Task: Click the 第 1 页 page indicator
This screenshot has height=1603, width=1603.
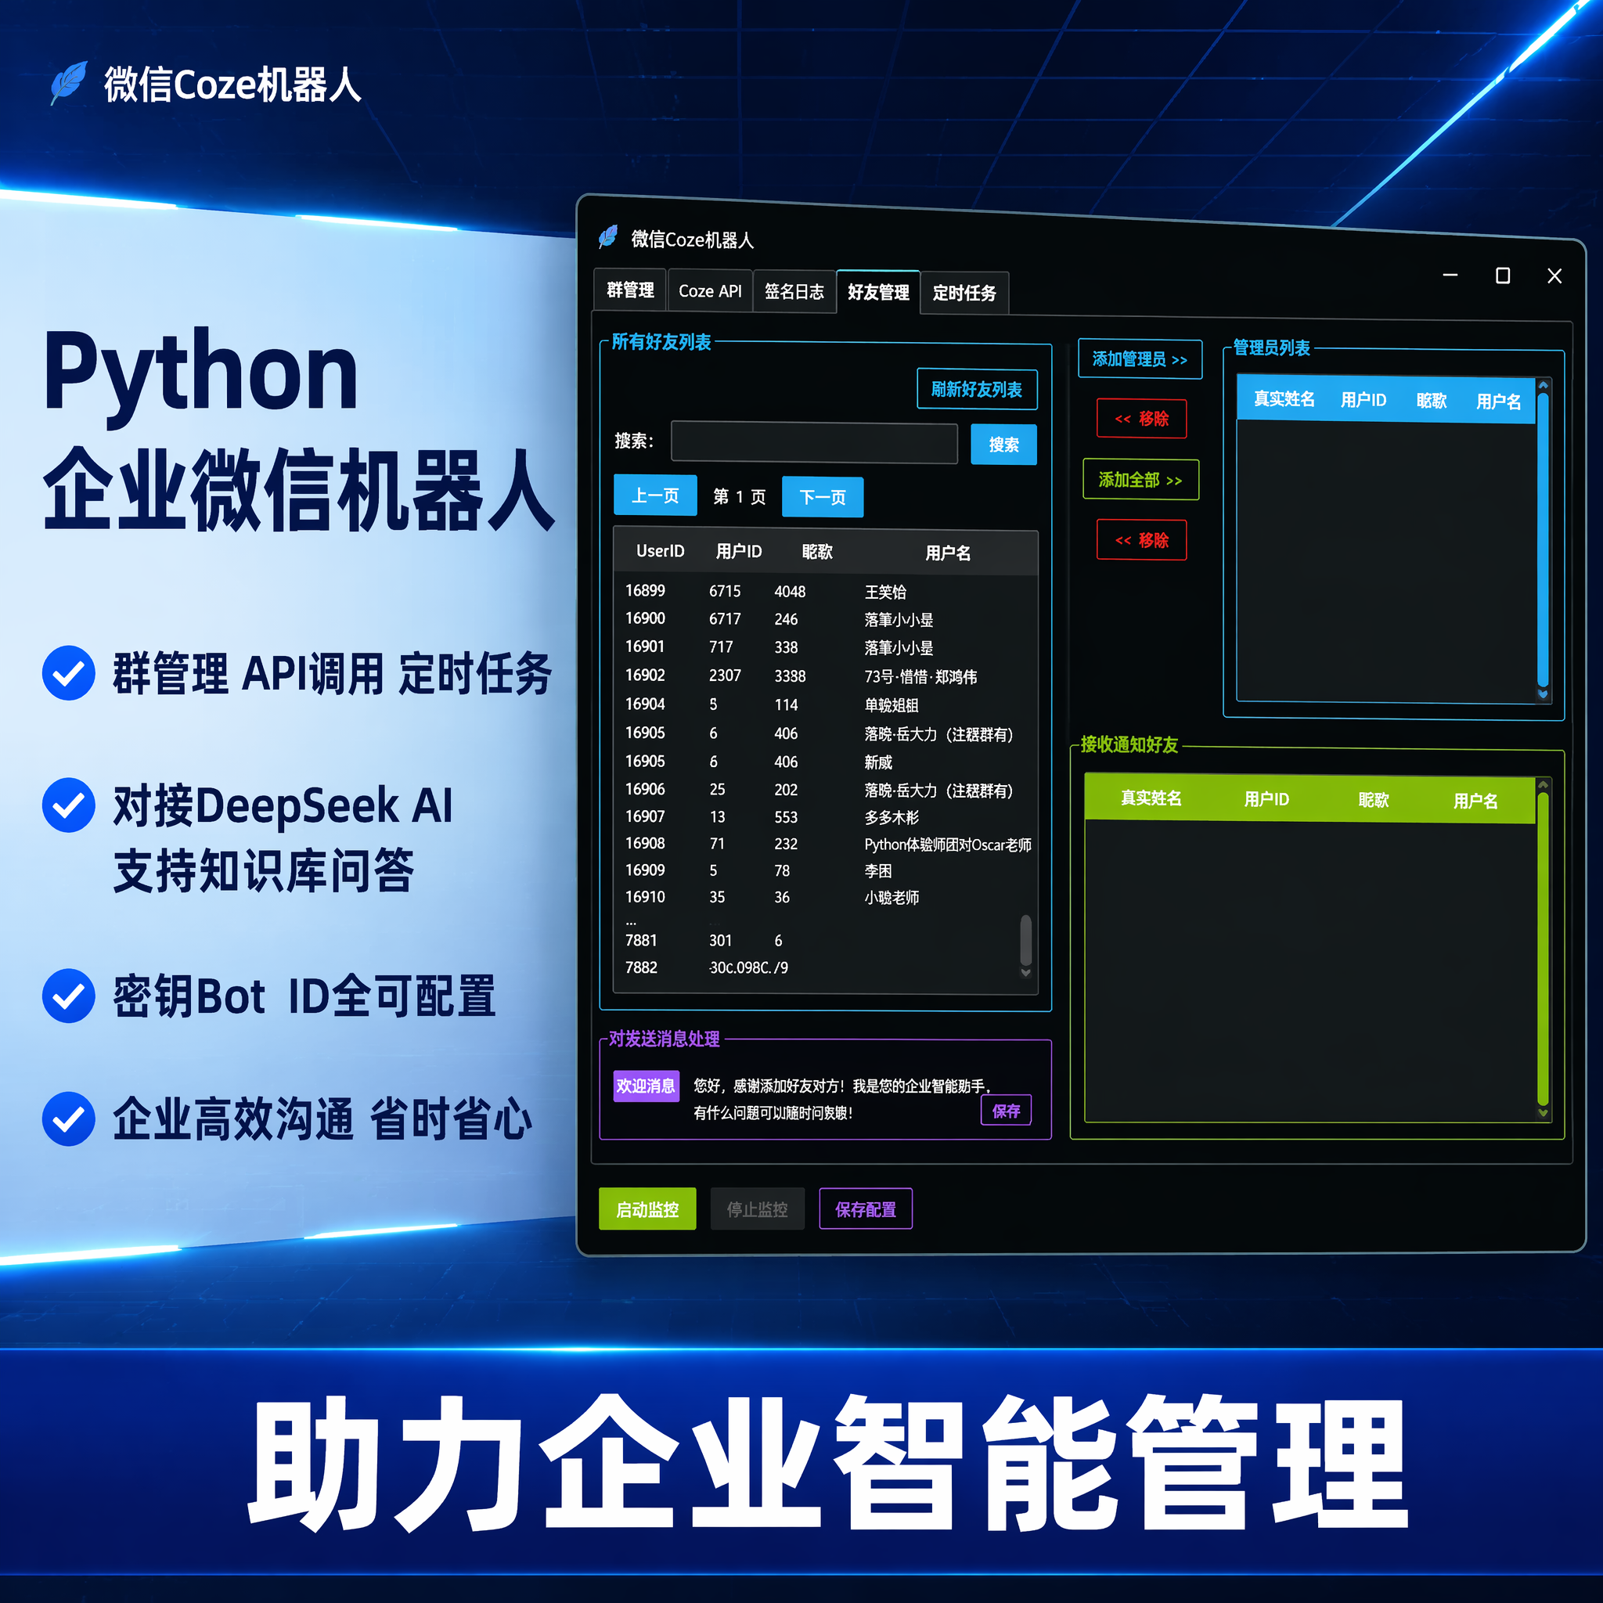Action: tap(739, 496)
